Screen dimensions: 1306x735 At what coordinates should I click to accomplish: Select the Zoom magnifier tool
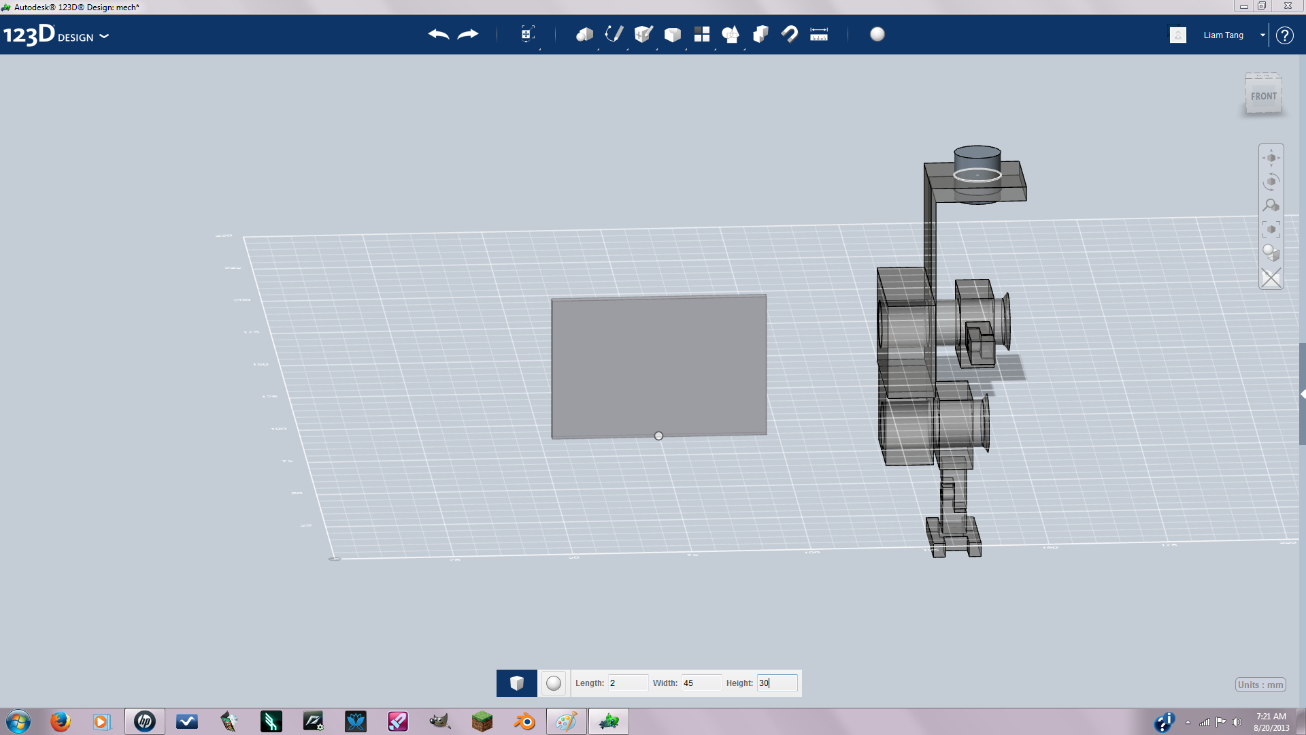pos(1271,206)
